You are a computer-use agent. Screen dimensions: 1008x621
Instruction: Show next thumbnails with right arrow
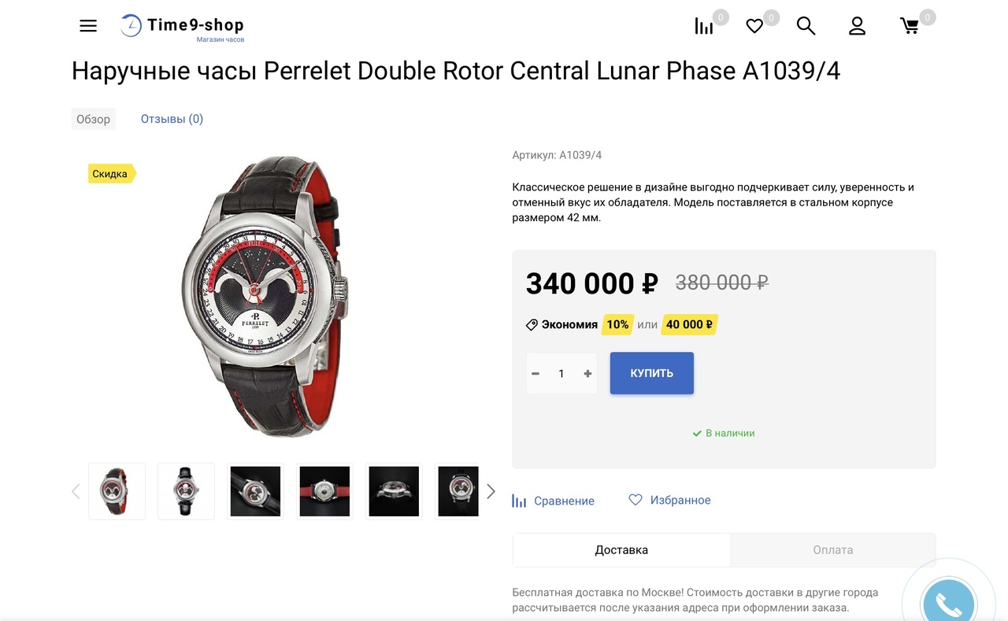[491, 491]
